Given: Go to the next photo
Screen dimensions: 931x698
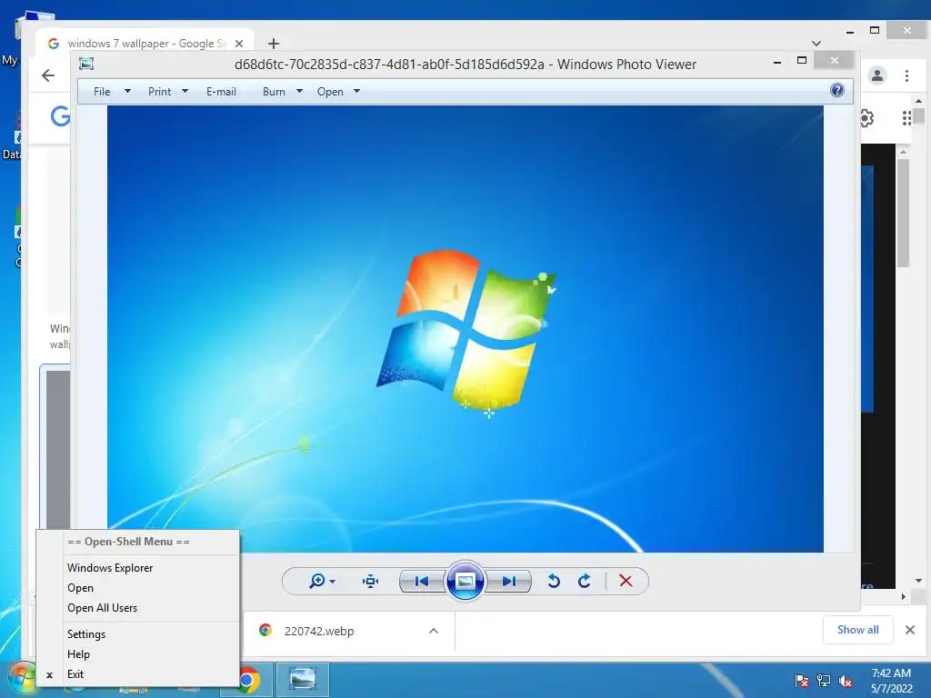Looking at the screenshot, I should (x=509, y=581).
